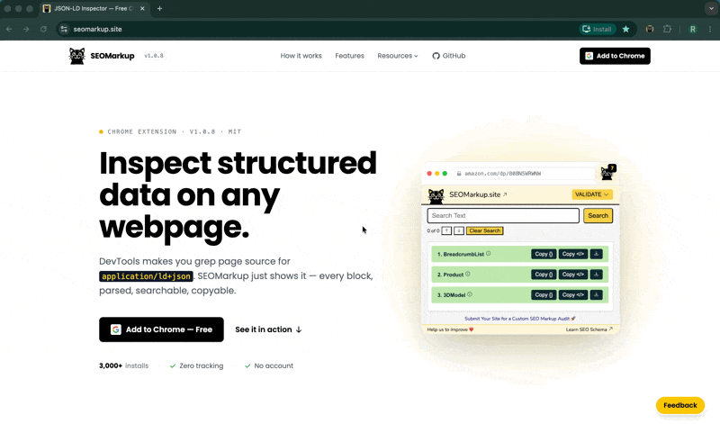Expand the Resources dropdown menu
720x424 pixels.
(398, 56)
